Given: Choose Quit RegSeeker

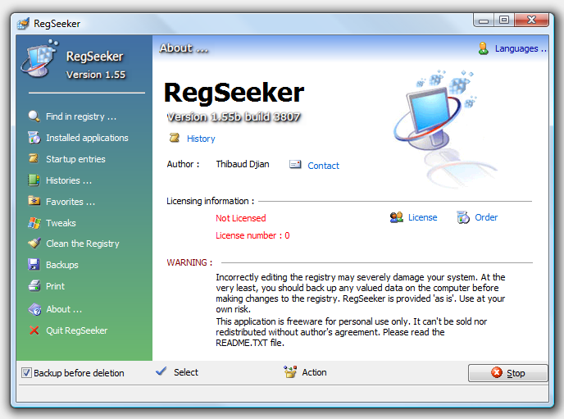Looking at the screenshot, I should 76,330.
